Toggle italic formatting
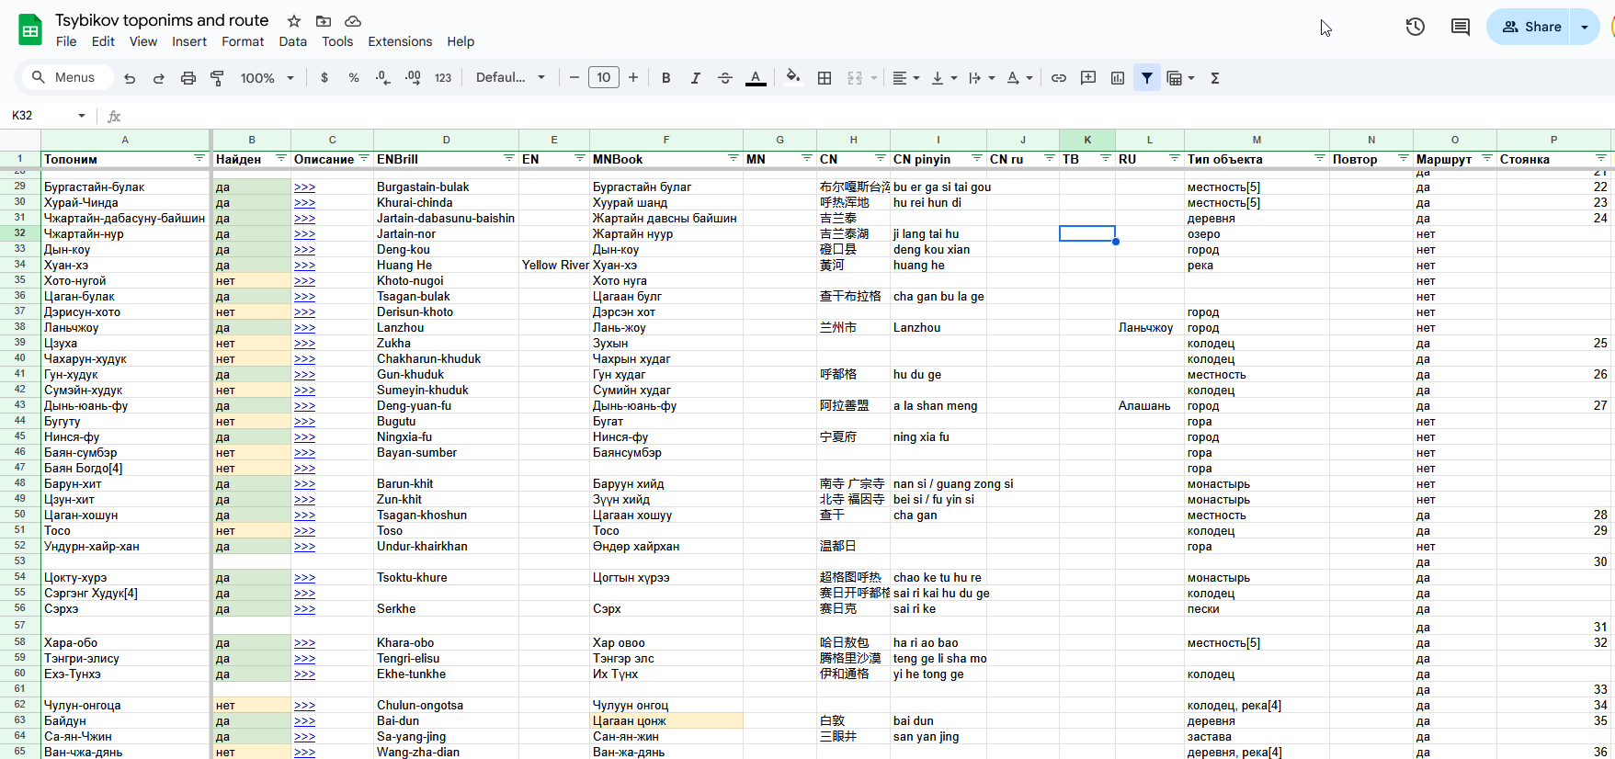The height and width of the screenshot is (759, 1615). [x=696, y=78]
